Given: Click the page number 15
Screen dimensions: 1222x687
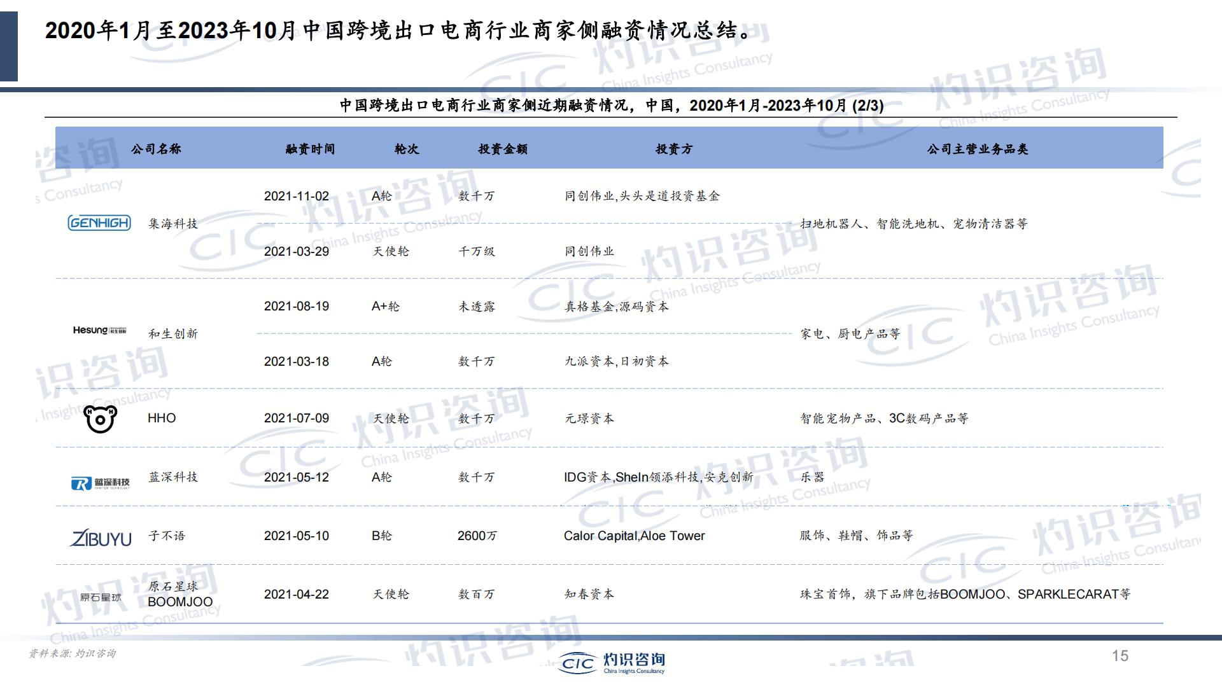Looking at the screenshot, I should tap(1120, 656).
